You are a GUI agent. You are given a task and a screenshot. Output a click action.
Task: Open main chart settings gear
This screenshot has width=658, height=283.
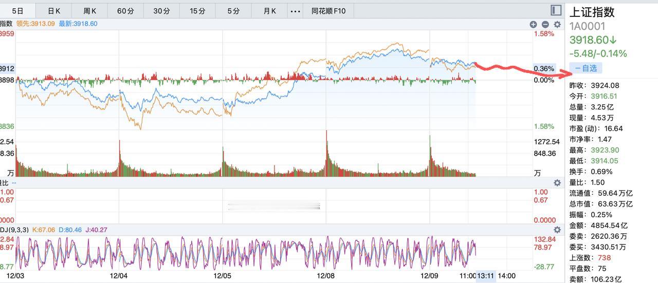[x=557, y=24]
